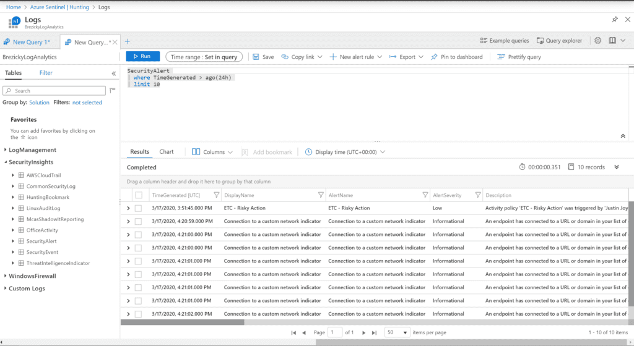The image size is (634, 346).
Task: Click the table search field
Action: (54, 91)
